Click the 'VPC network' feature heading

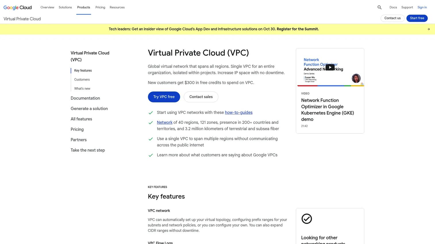(159, 211)
